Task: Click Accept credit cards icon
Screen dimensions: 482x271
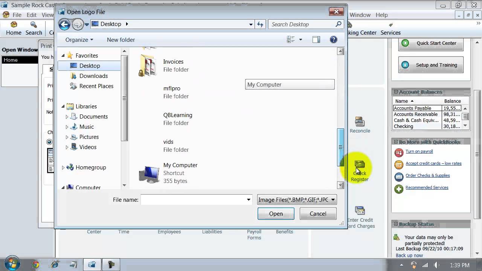Action: [399, 164]
